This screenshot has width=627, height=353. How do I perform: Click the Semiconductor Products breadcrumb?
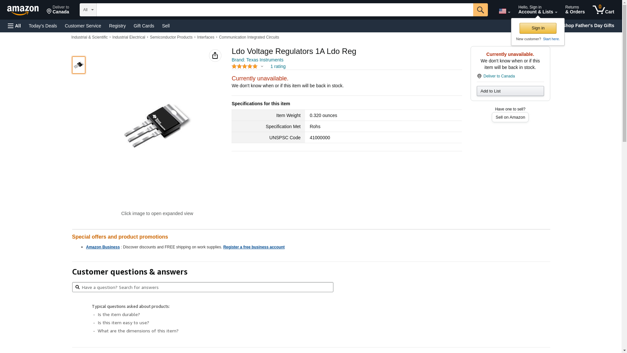171,37
